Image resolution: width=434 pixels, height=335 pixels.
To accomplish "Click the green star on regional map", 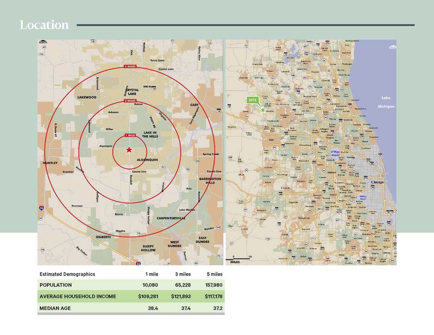I will 263,110.
